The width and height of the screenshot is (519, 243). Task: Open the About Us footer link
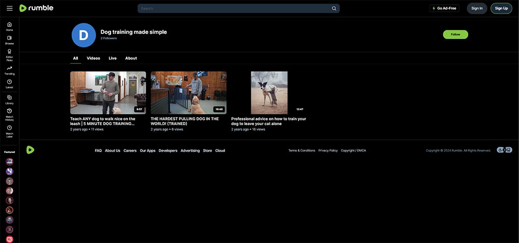click(113, 151)
